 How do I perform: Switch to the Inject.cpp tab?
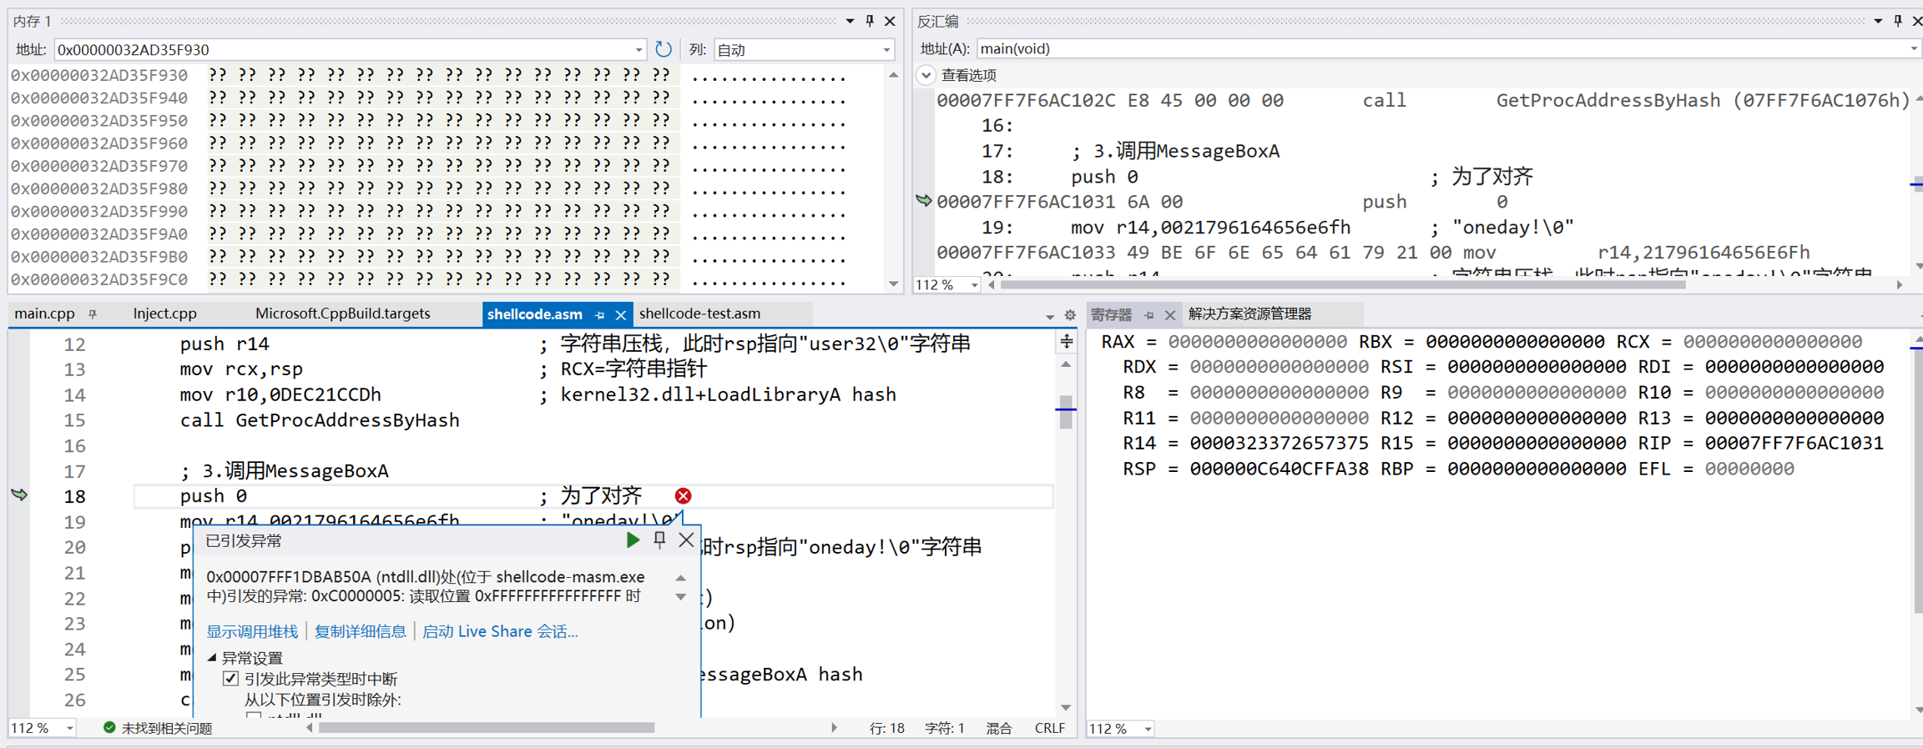tap(164, 314)
